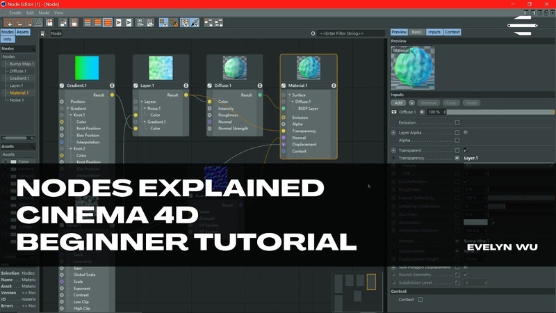Click the Diffuse.1 100% stepper arrows
Screen dimensions: 556x313
(x=444, y=112)
